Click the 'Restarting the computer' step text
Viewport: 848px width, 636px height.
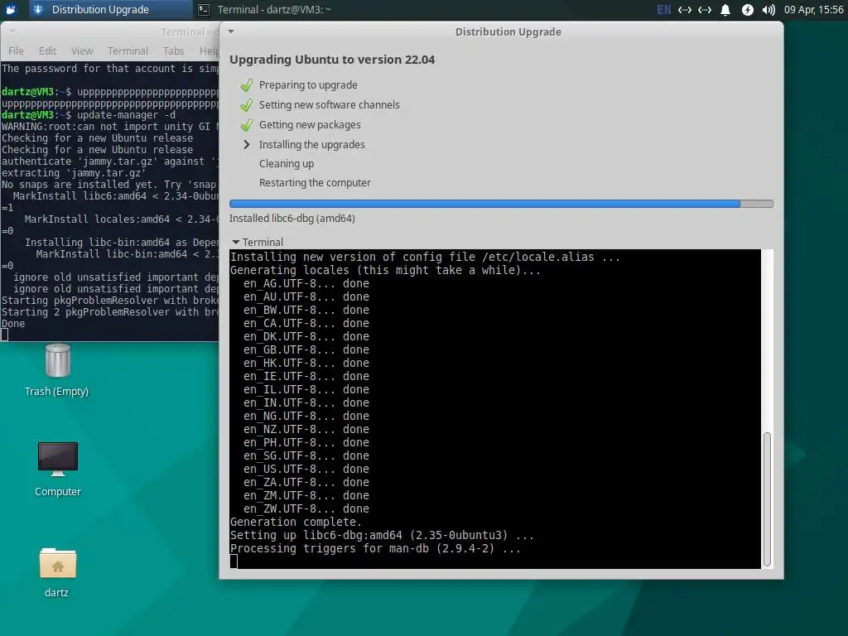[x=315, y=183]
